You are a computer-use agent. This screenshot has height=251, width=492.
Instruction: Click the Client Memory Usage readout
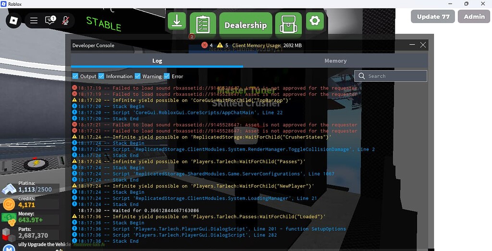[x=267, y=46]
